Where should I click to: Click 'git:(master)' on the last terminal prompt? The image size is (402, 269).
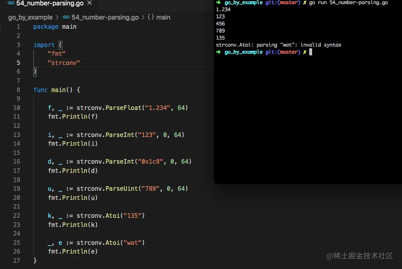[283, 52]
